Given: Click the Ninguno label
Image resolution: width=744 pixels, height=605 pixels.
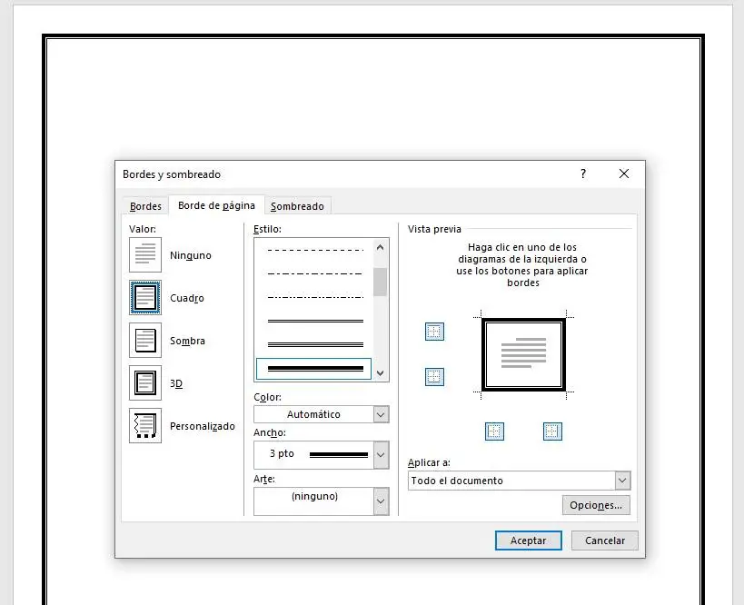Looking at the screenshot, I should pyautogui.click(x=190, y=255).
